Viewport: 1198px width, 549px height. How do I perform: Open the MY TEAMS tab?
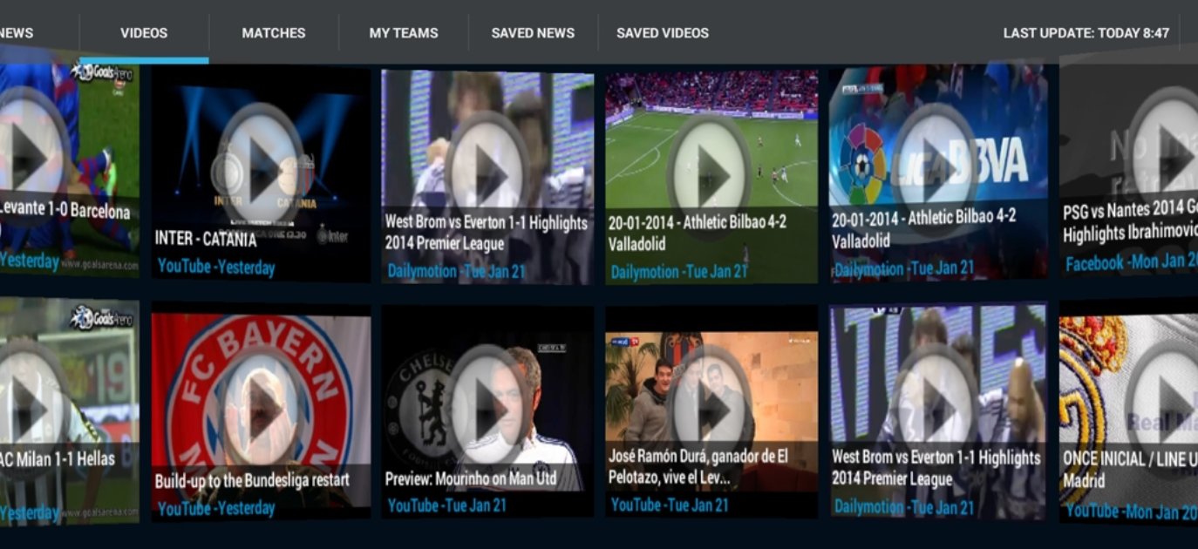[x=404, y=33]
